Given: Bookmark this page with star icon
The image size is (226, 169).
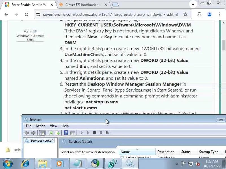Looking at the screenshot, I should click(185, 14).
